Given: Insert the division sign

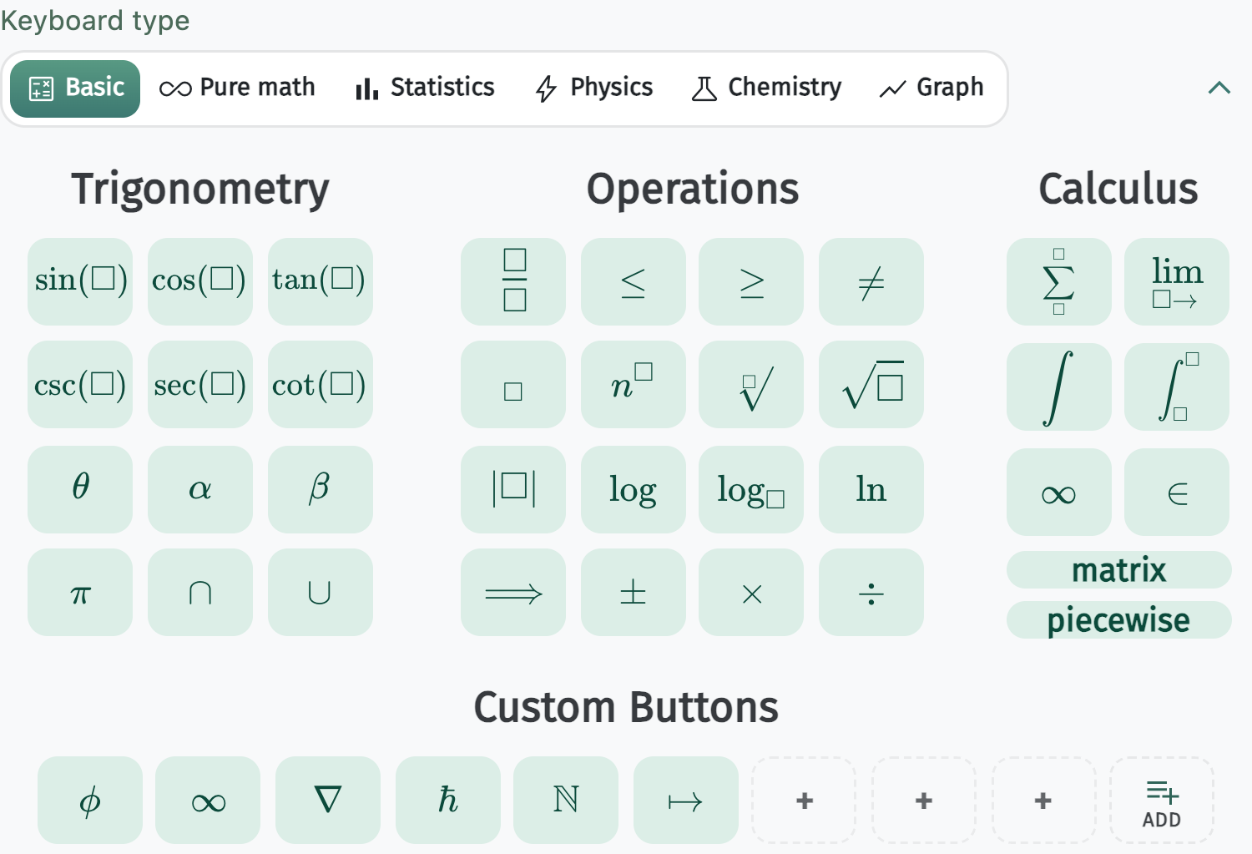Looking at the screenshot, I should [x=871, y=593].
